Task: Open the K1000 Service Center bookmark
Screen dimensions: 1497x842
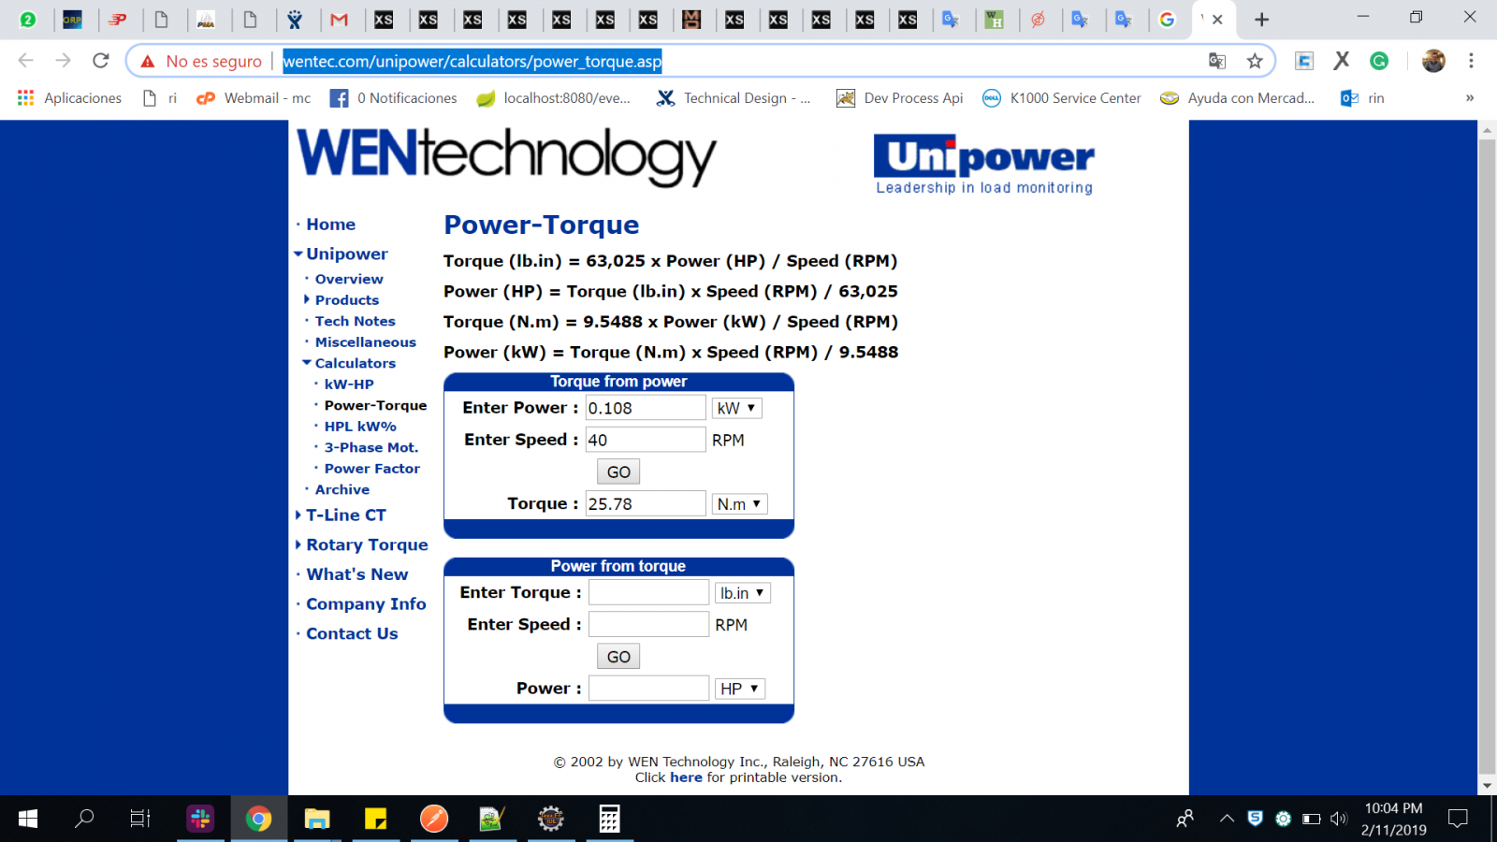Action: 1062,98
